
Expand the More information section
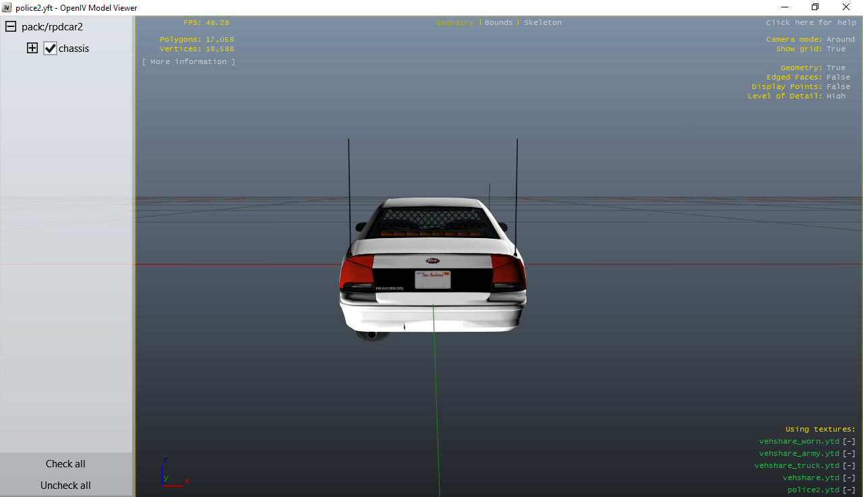(x=189, y=62)
